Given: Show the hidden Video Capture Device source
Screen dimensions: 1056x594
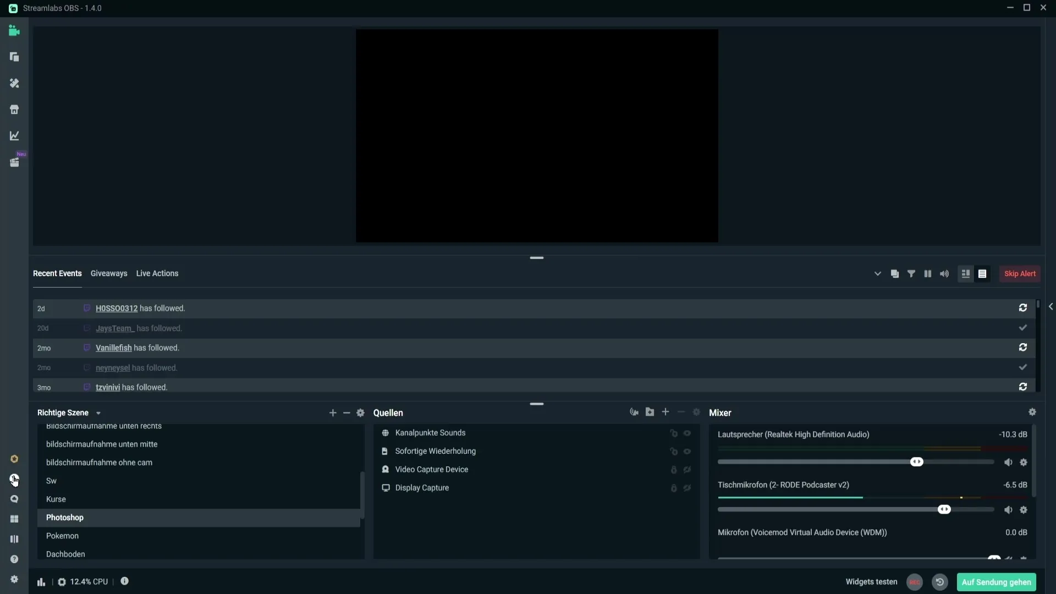Looking at the screenshot, I should 687,470.
